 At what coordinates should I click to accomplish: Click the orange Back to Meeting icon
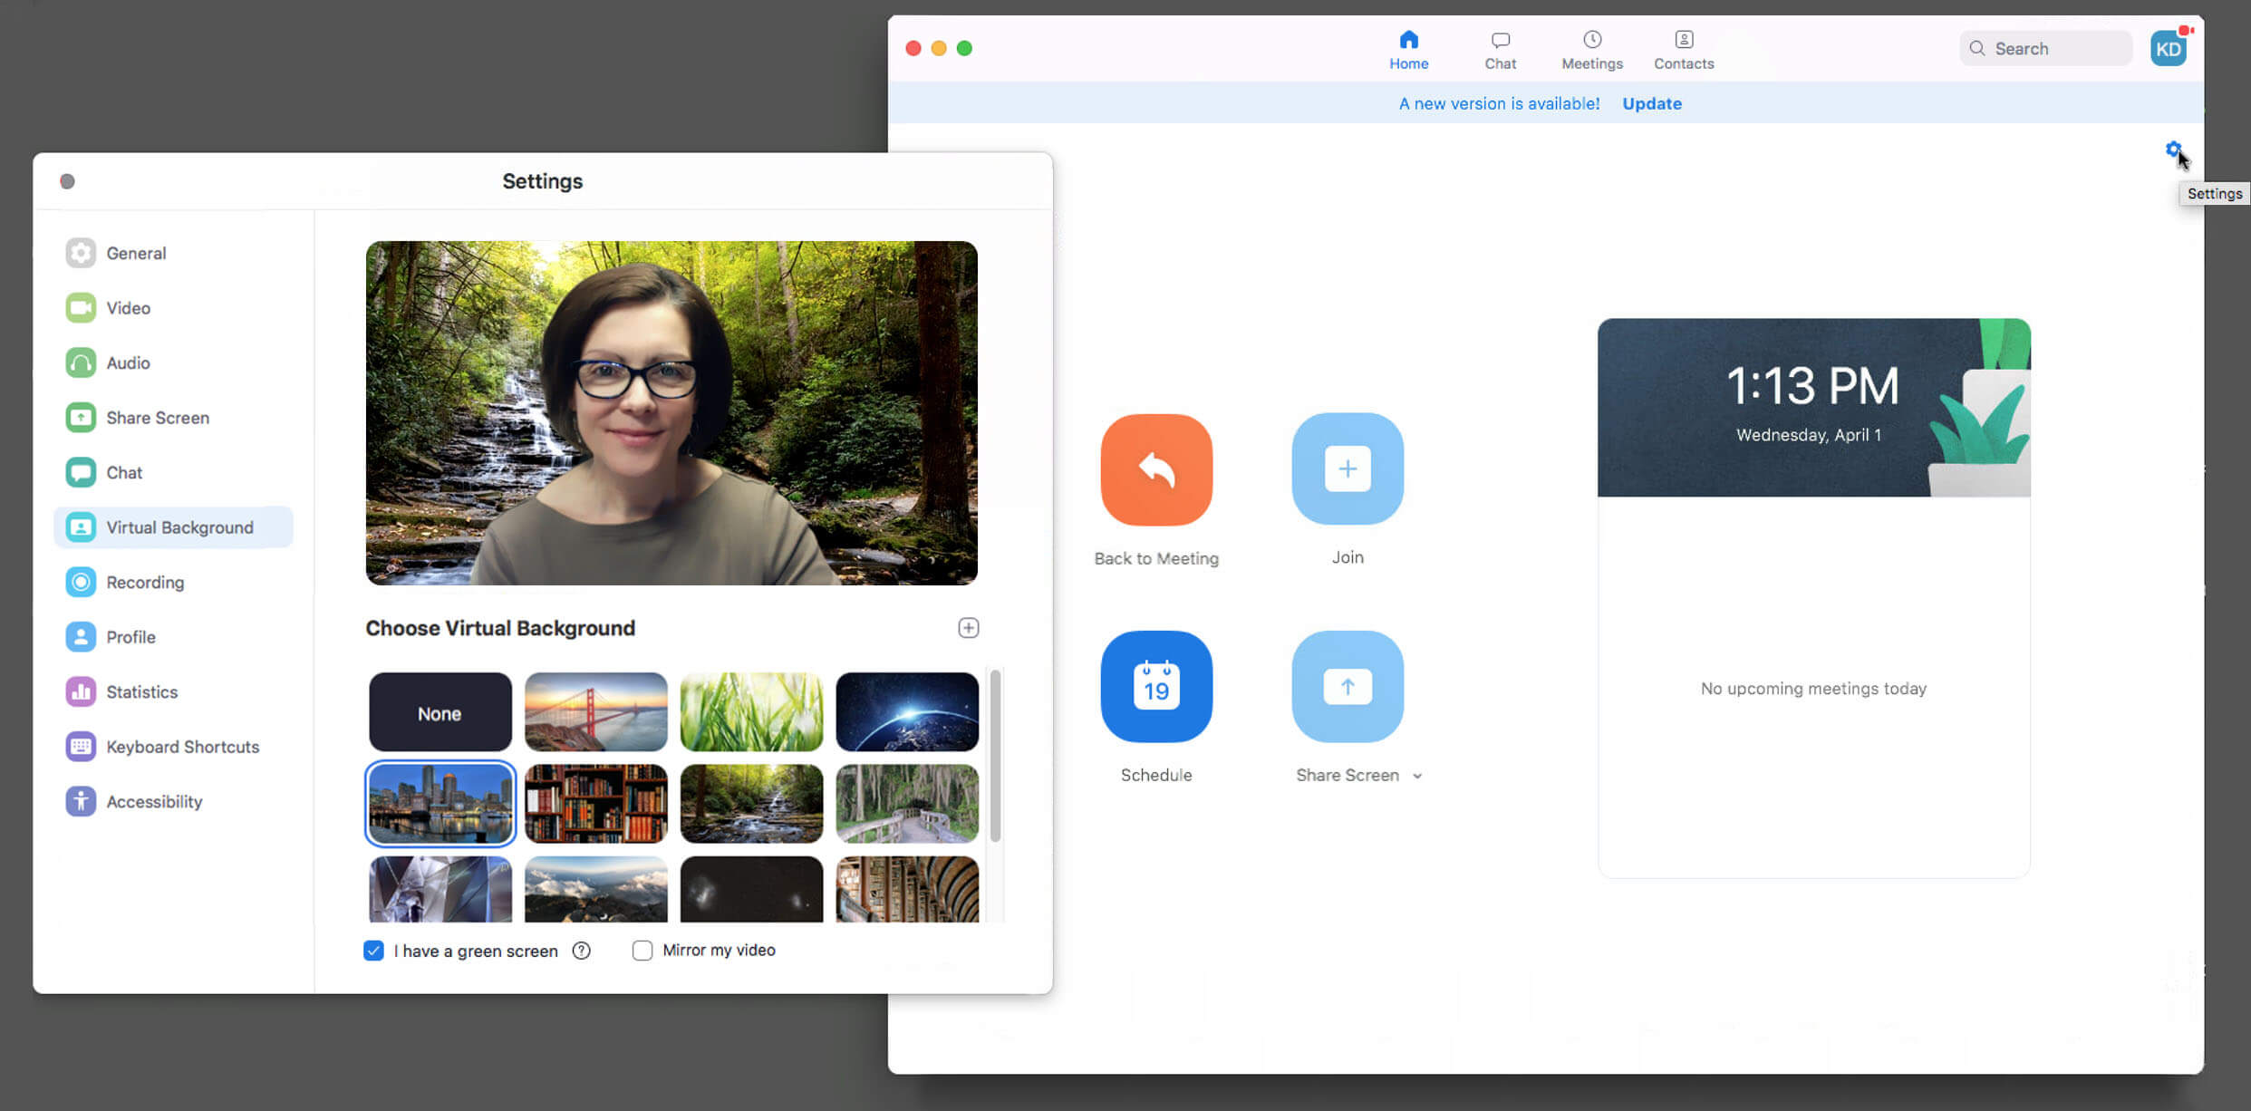[x=1155, y=469]
